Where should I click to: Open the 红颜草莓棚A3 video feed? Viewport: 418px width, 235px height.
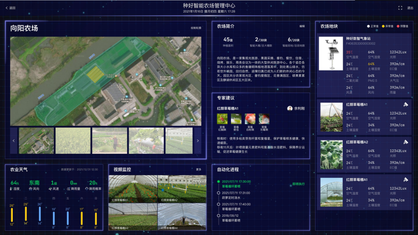tap(133, 216)
